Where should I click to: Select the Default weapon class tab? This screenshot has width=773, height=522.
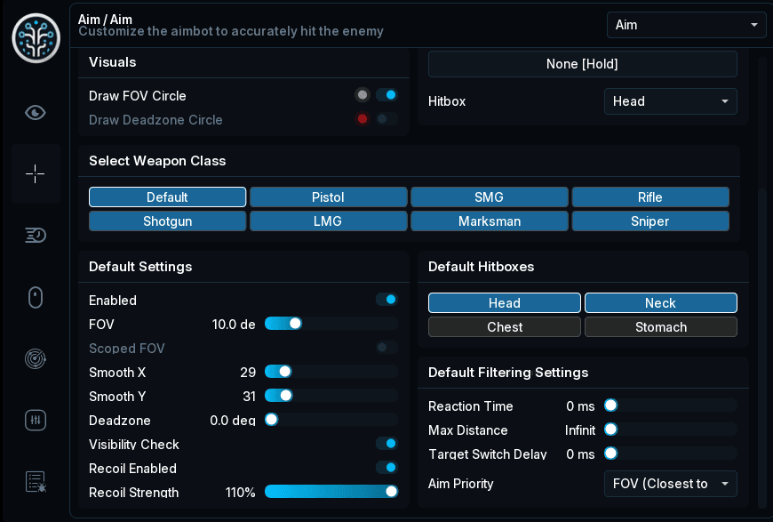(168, 197)
